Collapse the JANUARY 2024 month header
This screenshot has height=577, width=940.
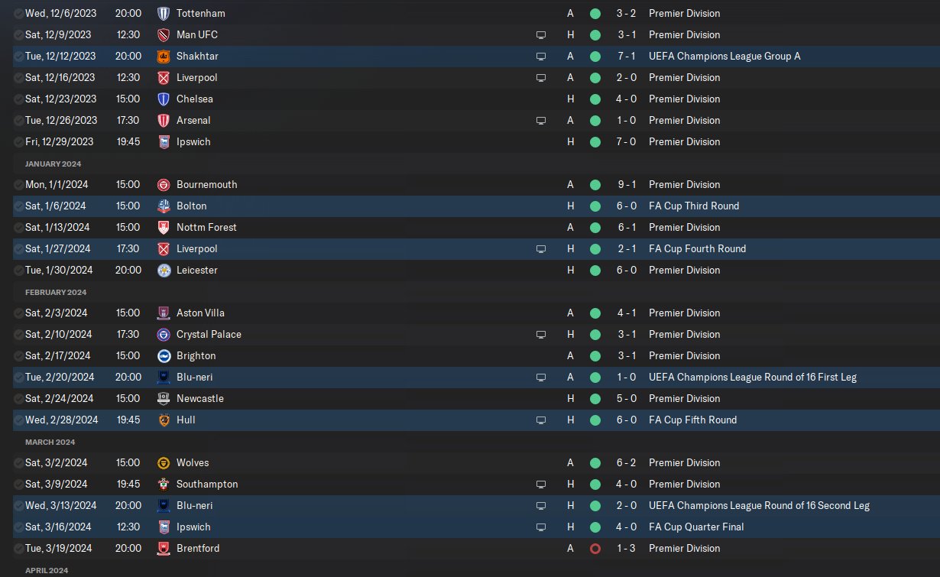[53, 164]
